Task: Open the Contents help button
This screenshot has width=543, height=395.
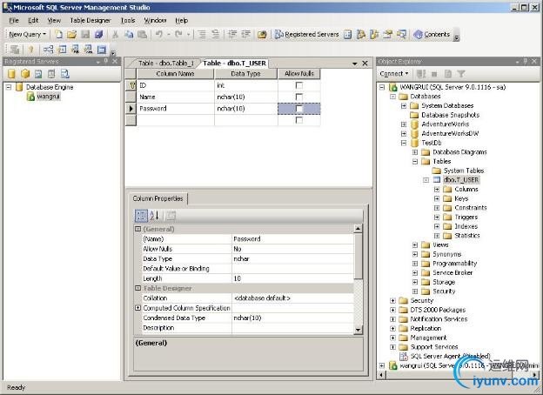Action: (x=432, y=34)
